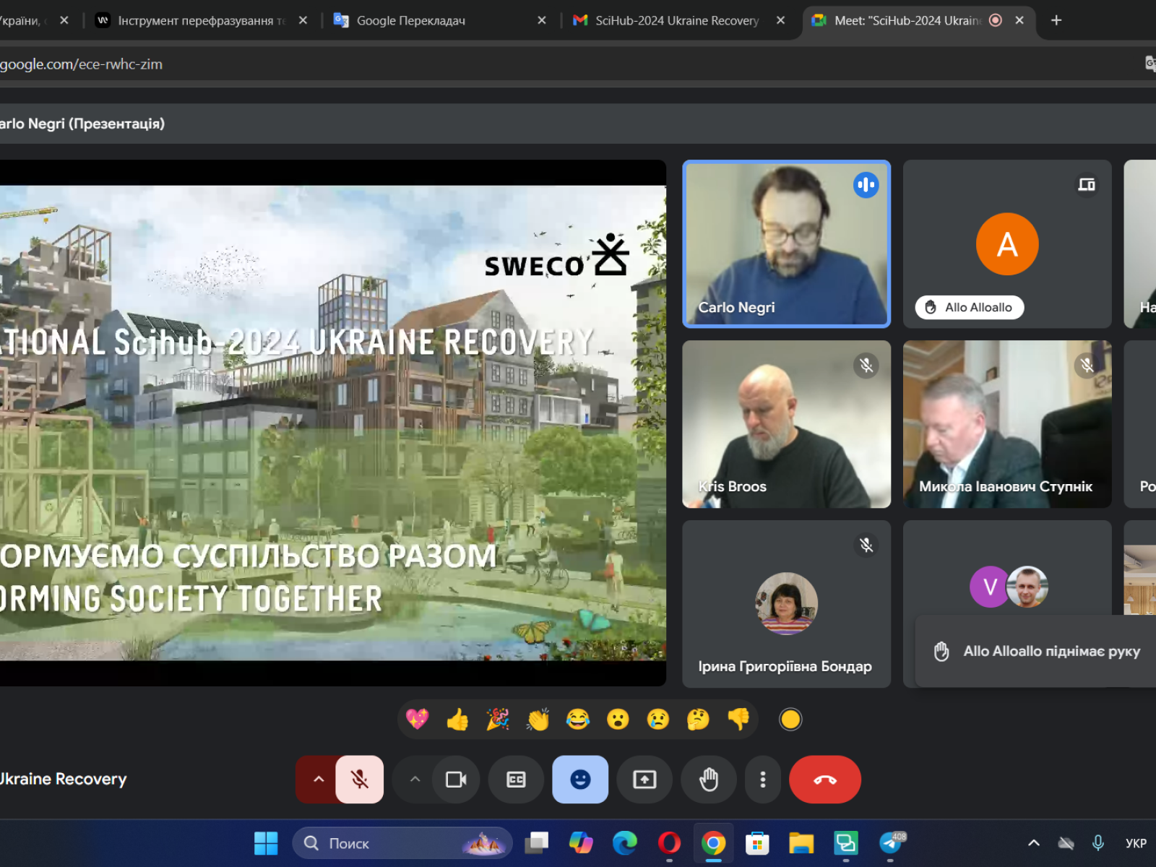Toggle closed captions

pyautogui.click(x=516, y=780)
